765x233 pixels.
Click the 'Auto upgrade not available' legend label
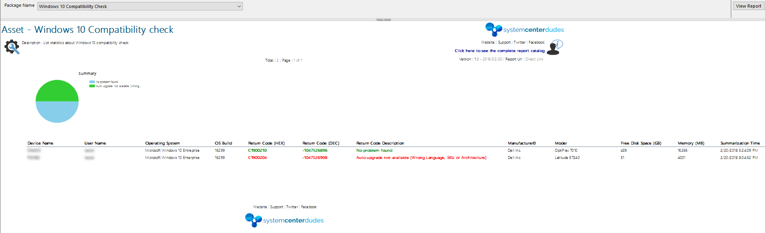coord(118,86)
